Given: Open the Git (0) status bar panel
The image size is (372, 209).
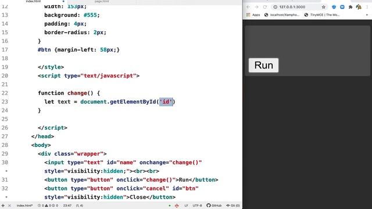Looking at the screenshot, I should coord(233,206).
